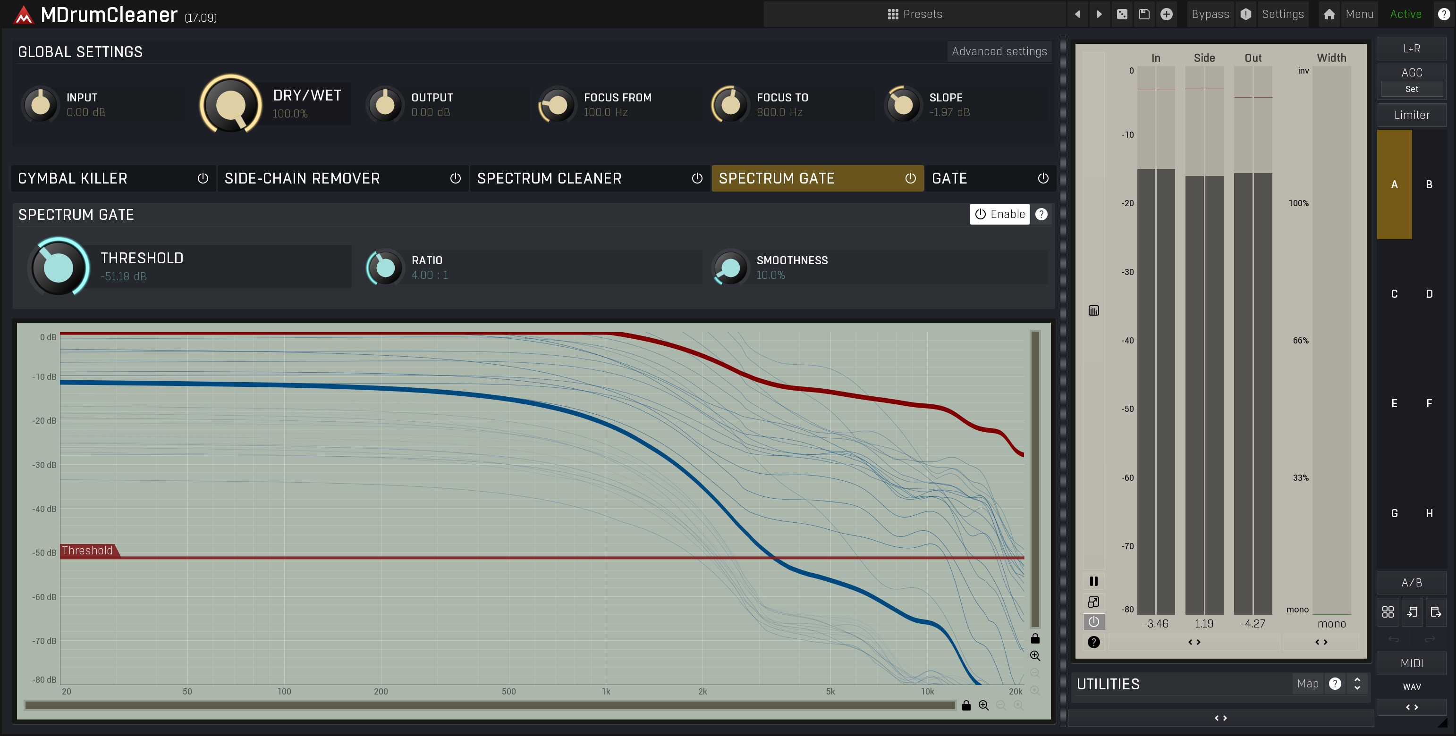Viewport: 1456px width, 736px height.
Task: Select preset slot B
Action: pos(1429,184)
